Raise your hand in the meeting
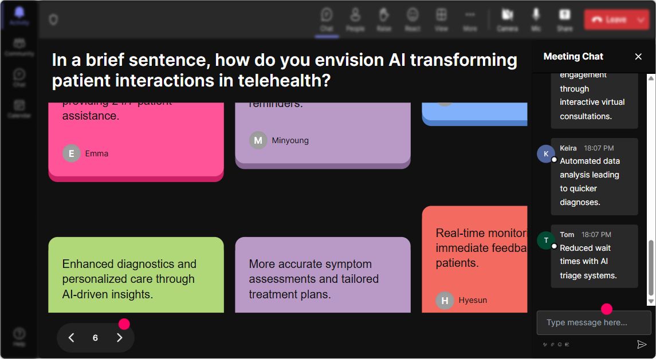The height and width of the screenshot is (359, 656). (x=384, y=19)
